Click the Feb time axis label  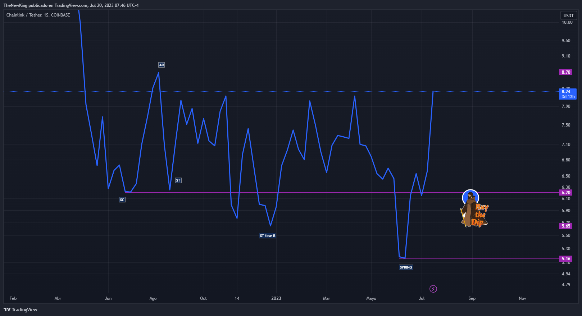tap(13, 298)
